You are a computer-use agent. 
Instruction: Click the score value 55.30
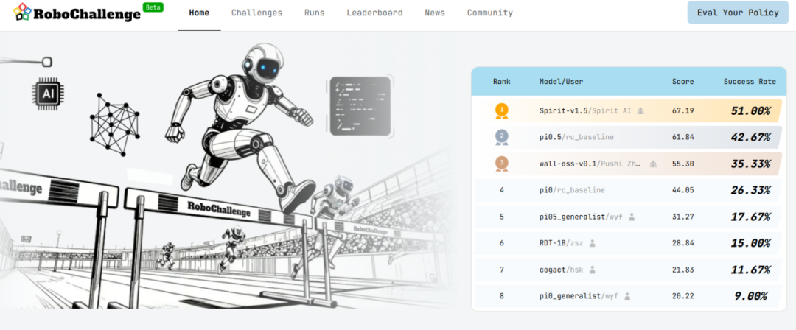[x=682, y=164]
